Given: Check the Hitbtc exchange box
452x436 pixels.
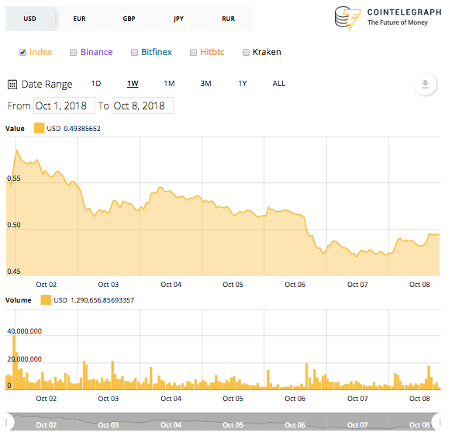Looking at the screenshot, I should point(193,52).
